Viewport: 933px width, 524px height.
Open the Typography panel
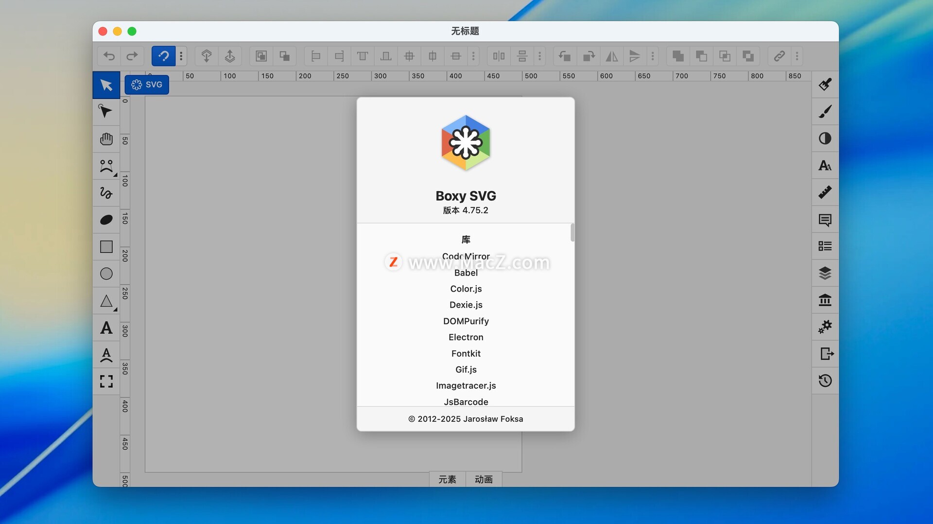click(825, 165)
